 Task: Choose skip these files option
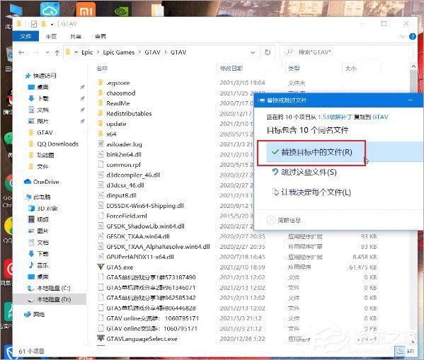click(304, 172)
